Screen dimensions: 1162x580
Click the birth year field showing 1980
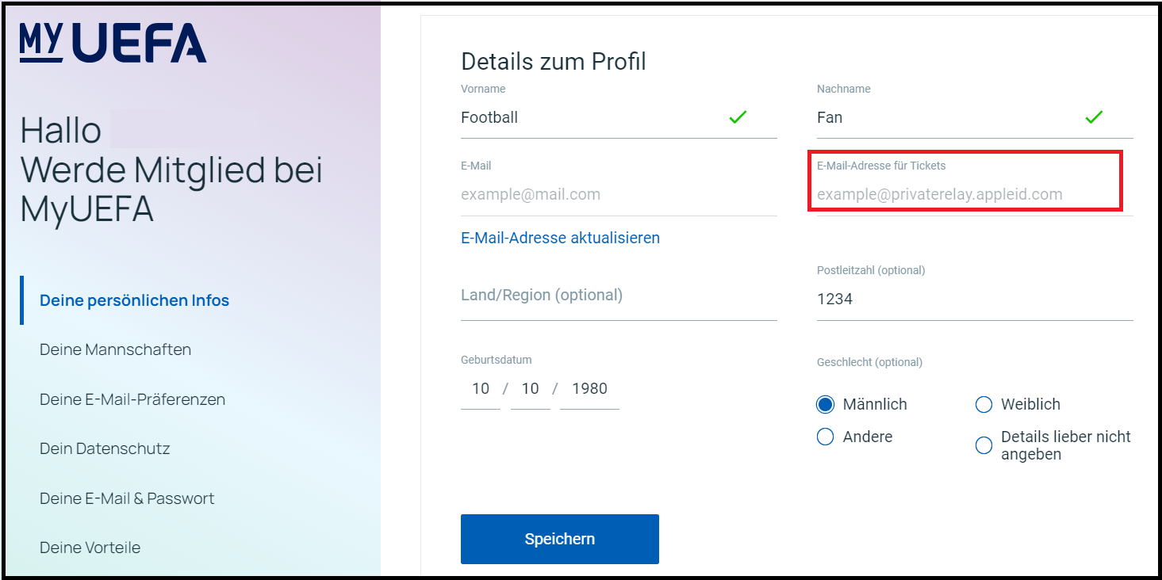click(x=589, y=388)
